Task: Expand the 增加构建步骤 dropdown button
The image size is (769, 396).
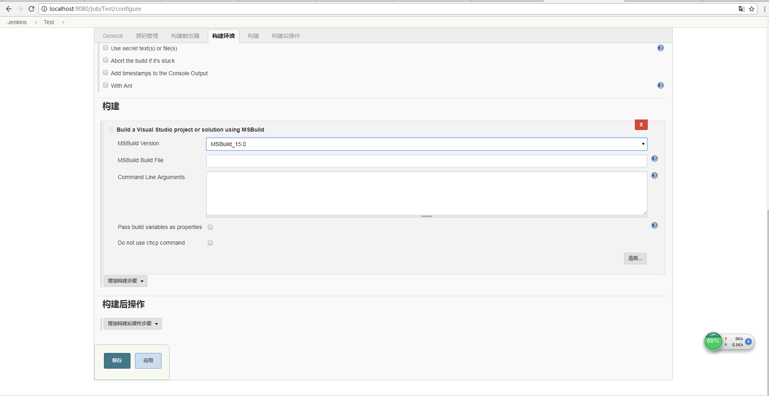Action: (x=125, y=281)
